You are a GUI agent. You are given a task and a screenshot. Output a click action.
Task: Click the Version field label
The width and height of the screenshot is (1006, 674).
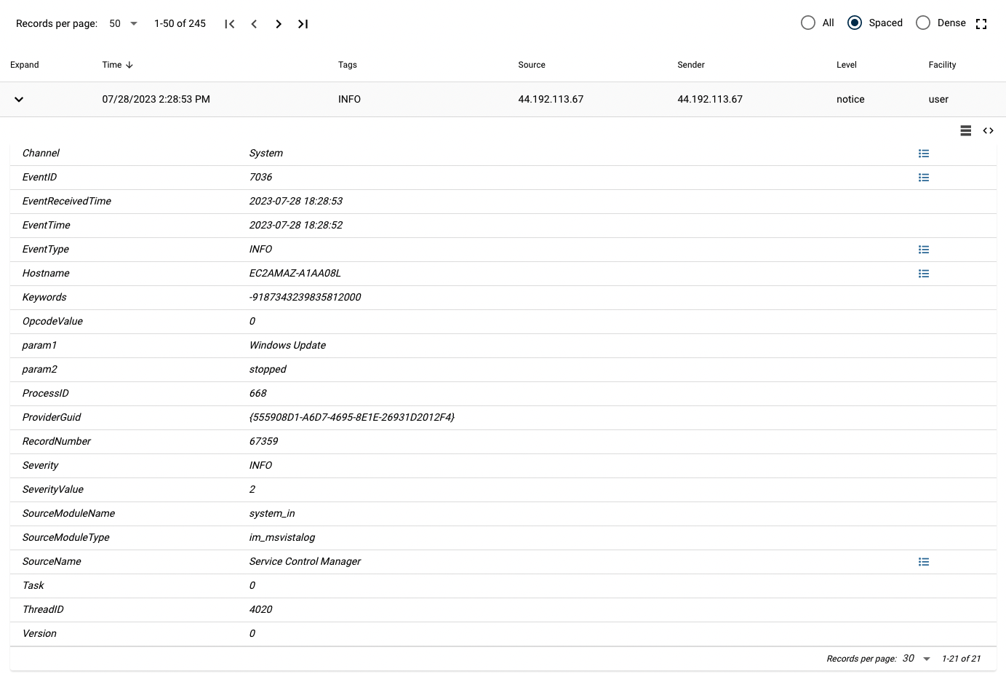coord(39,633)
